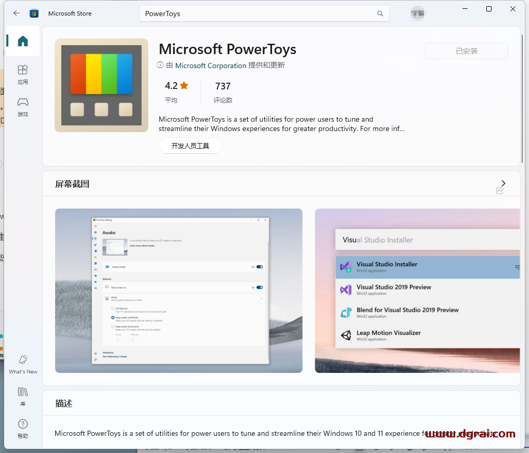This screenshot has height=453, width=529.
Task: Click the 4.2 average rating
Action: pyautogui.click(x=171, y=86)
